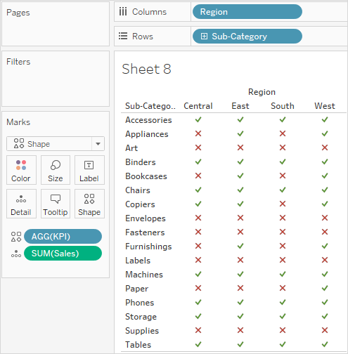This screenshot has height=354, width=348.
Task: Select the AGG(KPI) pill
Action: (63, 237)
